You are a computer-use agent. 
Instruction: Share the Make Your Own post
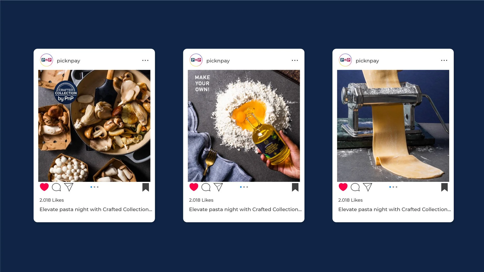[x=218, y=187]
